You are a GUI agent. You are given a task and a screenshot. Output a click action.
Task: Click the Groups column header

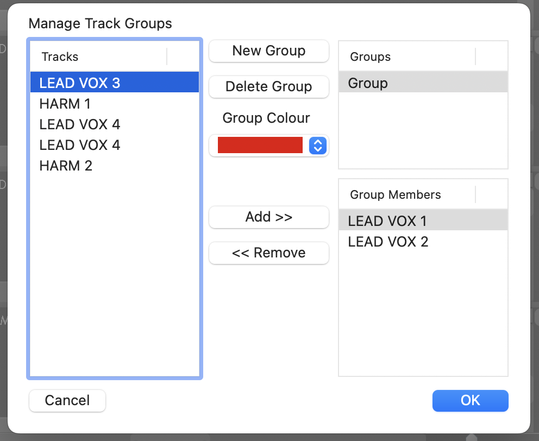click(370, 56)
